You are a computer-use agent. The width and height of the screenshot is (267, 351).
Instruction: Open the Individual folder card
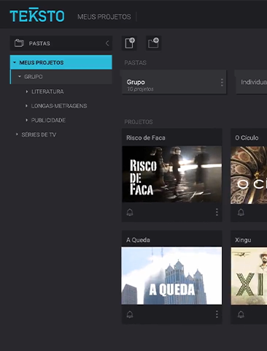(x=252, y=82)
